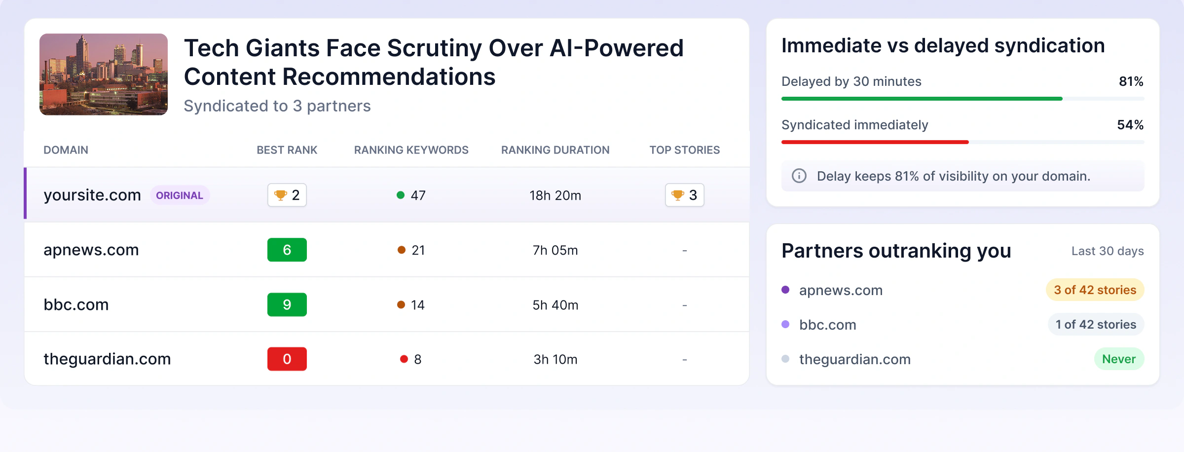Click the gray dot next to theguardian.com partner

pyautogui.click(x=785, y=359)
